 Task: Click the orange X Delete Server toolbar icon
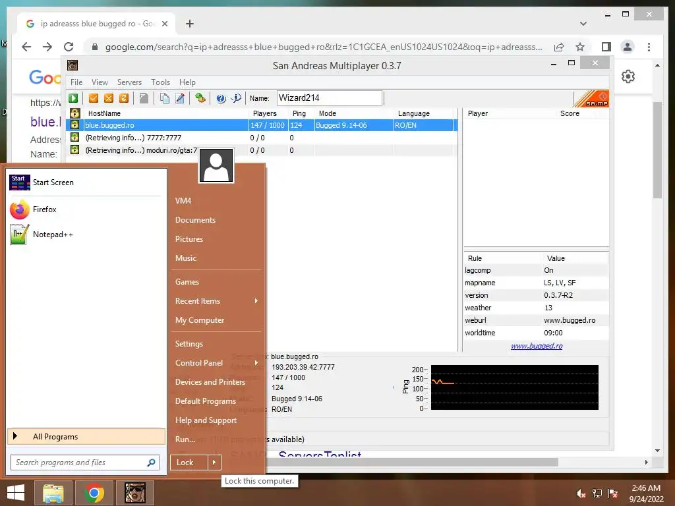coord(109,98)
